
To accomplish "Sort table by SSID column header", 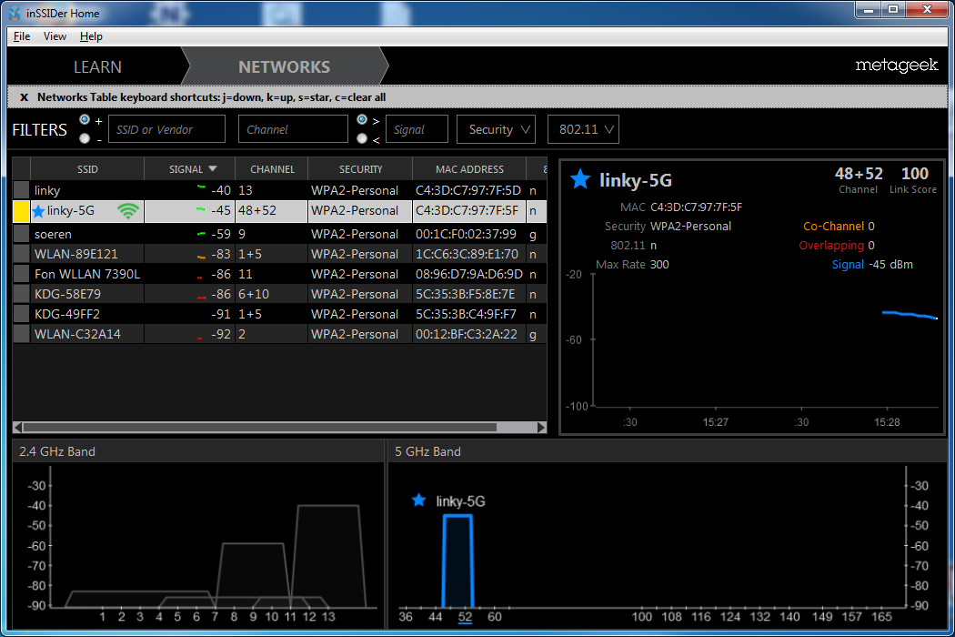I will tap(87, 169).
